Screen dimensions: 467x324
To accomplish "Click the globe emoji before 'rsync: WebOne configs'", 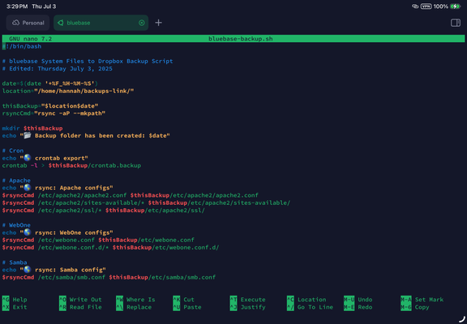I will (28, 232).
